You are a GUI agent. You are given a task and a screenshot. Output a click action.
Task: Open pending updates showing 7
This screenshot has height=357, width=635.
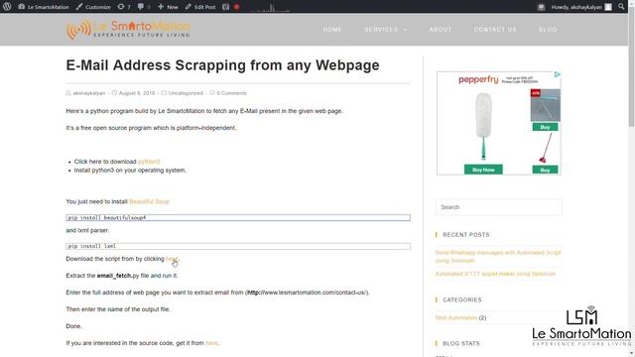[x=124, y=7]
